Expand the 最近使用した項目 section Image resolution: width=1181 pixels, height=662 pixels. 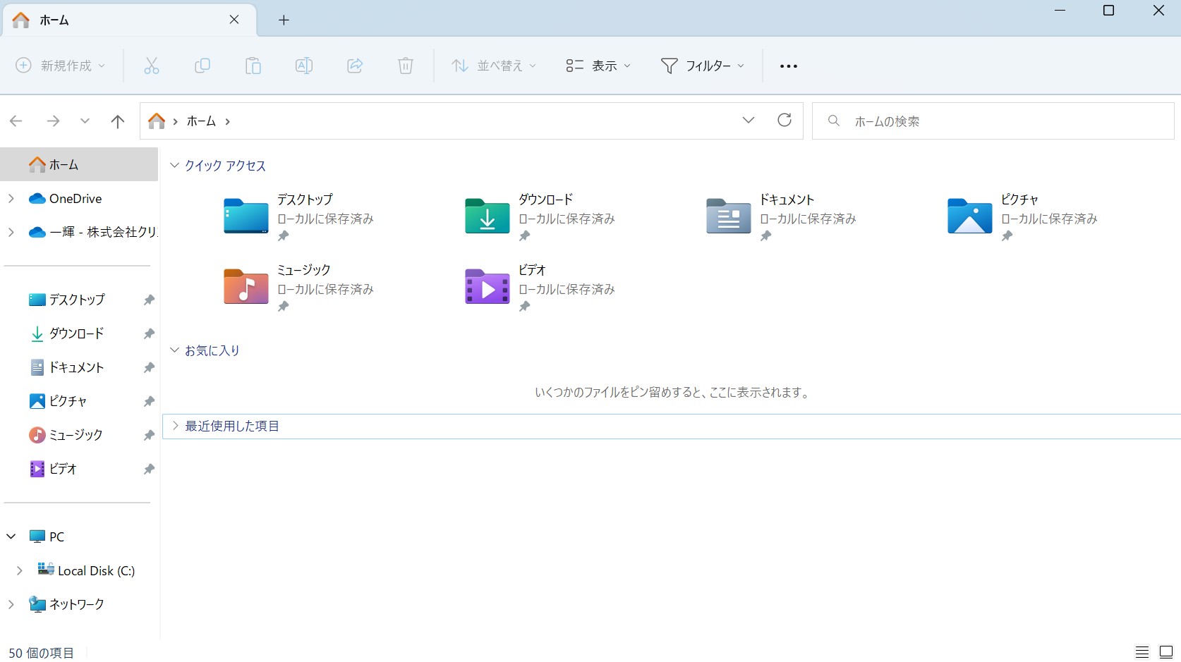pos(176,426)
